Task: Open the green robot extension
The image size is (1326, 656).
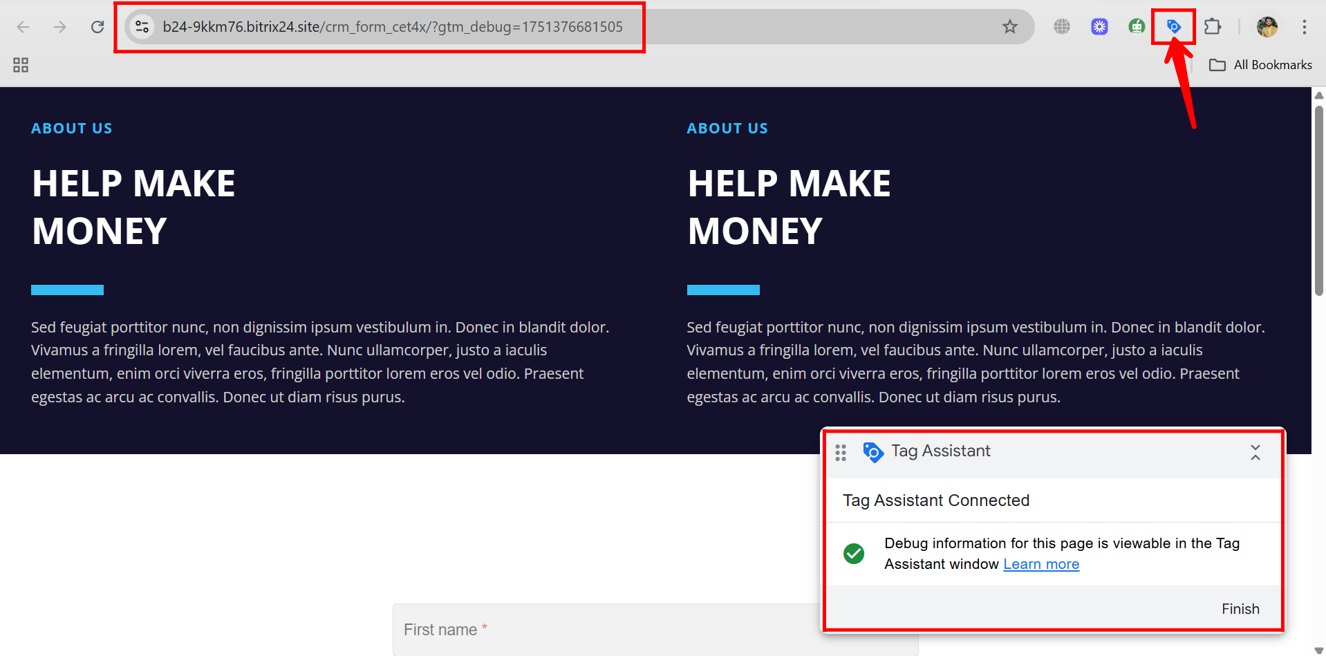Action: pyautogui.click(x=1137, y=27)
